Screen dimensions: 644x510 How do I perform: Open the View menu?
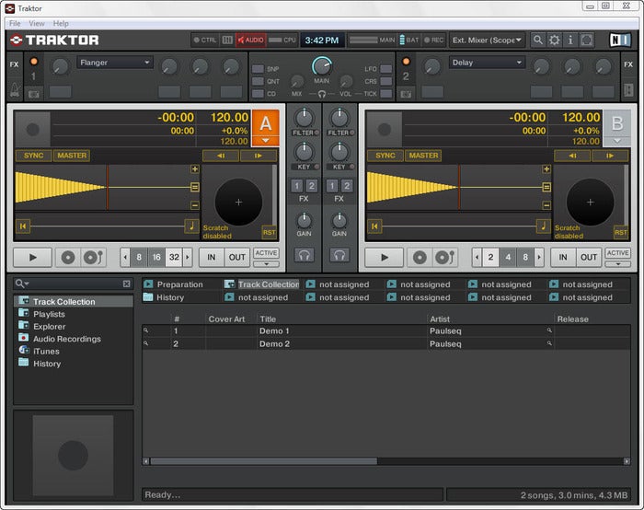click(x=37, y=23)
